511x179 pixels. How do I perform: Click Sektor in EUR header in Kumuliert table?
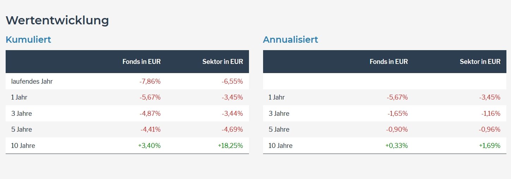[223, 61]
